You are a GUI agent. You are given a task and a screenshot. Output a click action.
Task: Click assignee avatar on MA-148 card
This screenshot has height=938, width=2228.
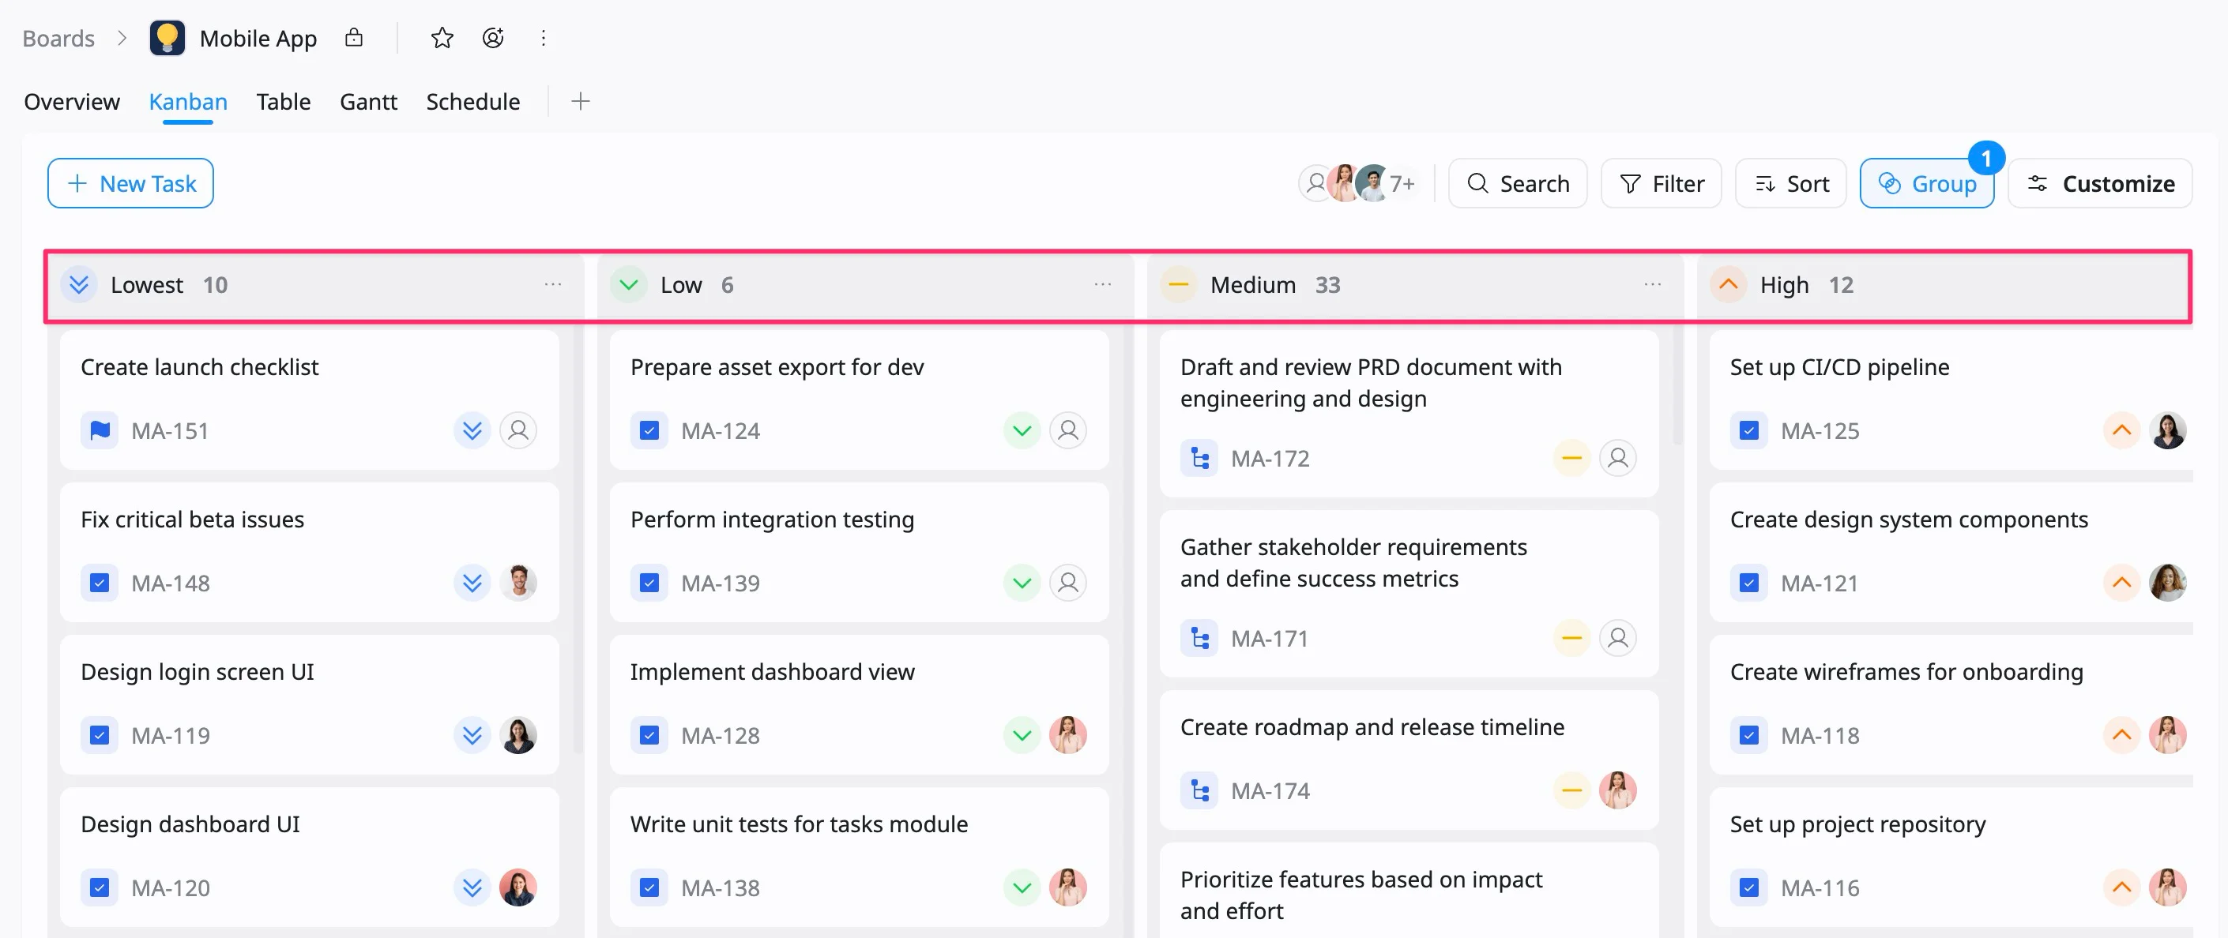tap(518, 583)
